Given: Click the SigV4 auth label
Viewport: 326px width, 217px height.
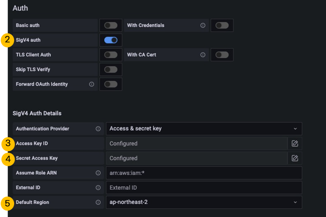Looking at the screenshot, I should coord(28,40).
